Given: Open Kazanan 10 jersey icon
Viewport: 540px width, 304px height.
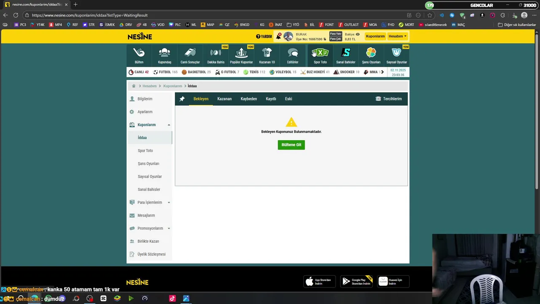Looking at the screenshot, I should point(267,52).
